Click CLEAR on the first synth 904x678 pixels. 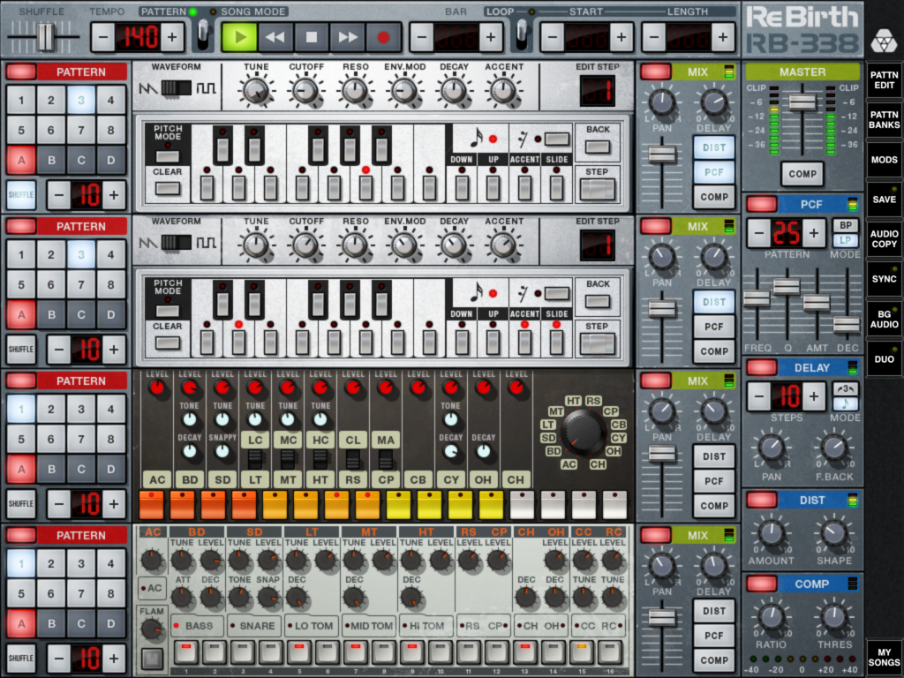pos(167,188)
